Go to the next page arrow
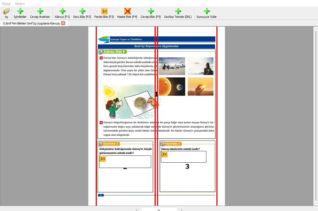Screen dimensions: 318x211 point(181,210)
